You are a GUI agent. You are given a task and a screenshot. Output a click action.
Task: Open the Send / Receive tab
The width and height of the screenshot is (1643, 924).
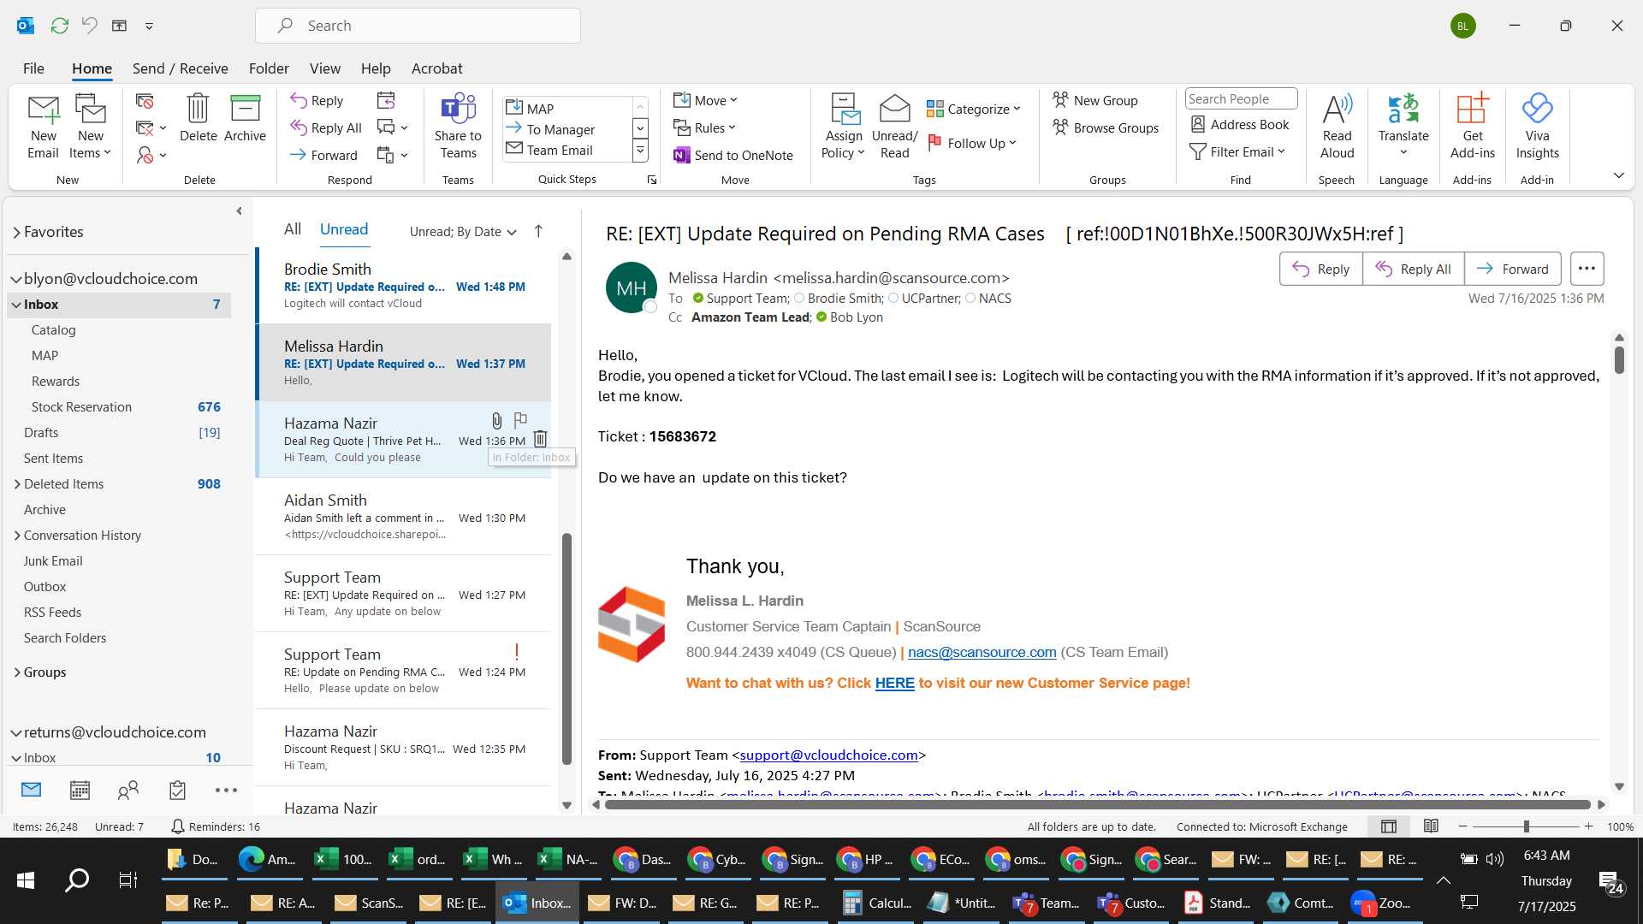coord(180,68)
